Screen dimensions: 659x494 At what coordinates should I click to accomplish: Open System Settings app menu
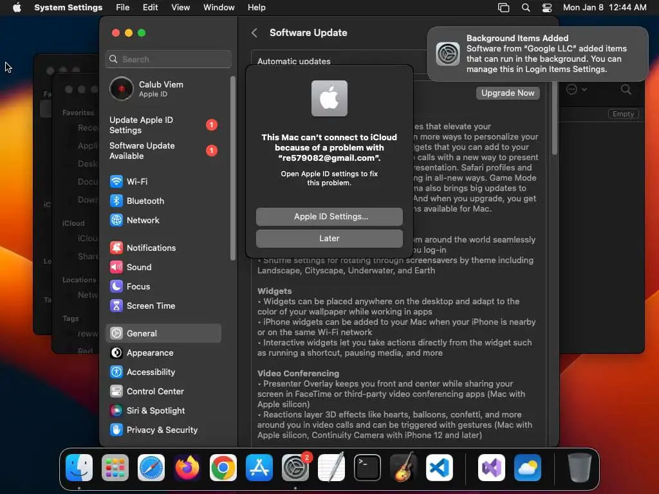[x=68, y=8]
